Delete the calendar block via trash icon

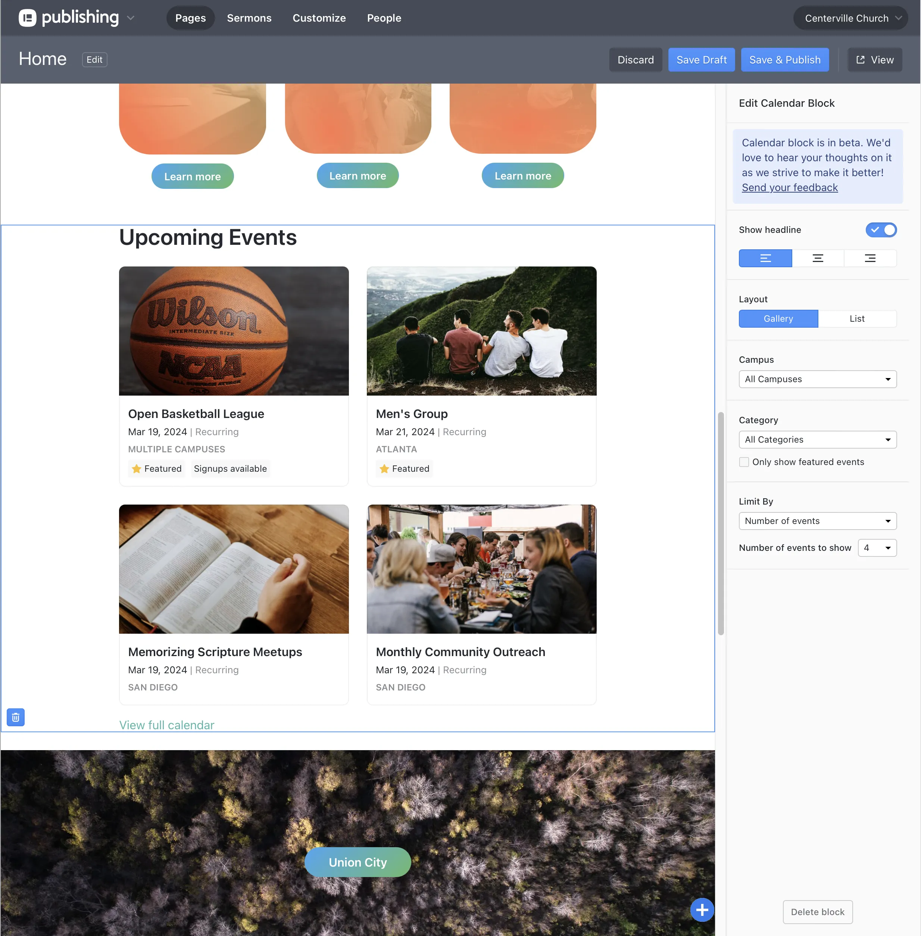coord(15,717)
